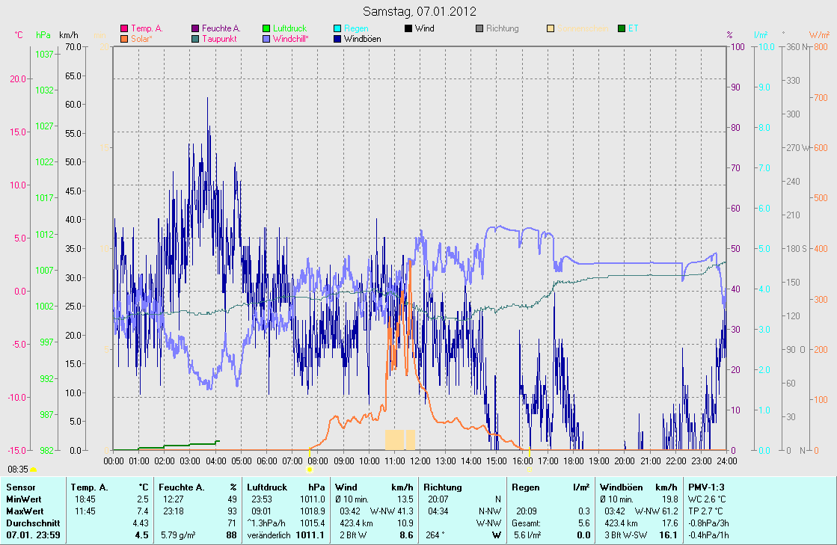Screen dimensions: 837x545
Task: Click the 'Temp. A.' legend label
Action: pos(147,28)
